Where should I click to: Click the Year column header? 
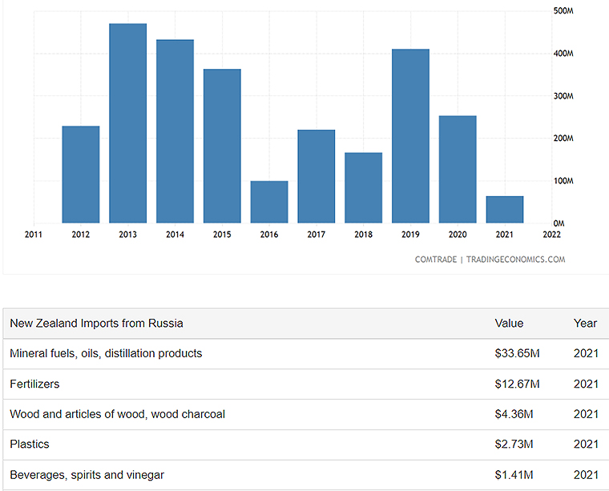585,324
